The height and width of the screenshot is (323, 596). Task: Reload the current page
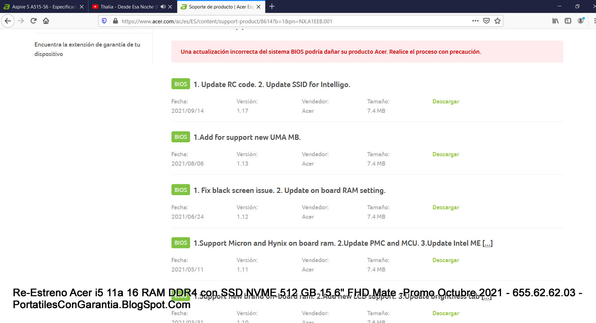tap(34, 21)
